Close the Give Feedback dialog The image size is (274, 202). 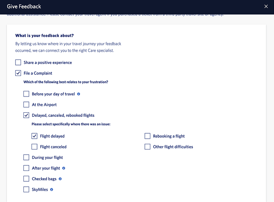pos(266,6)
